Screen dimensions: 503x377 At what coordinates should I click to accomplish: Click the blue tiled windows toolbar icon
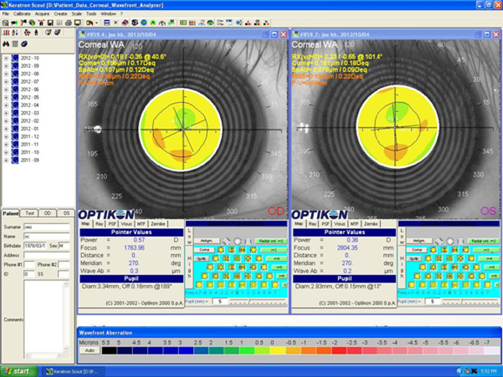[x=107, y=23]
